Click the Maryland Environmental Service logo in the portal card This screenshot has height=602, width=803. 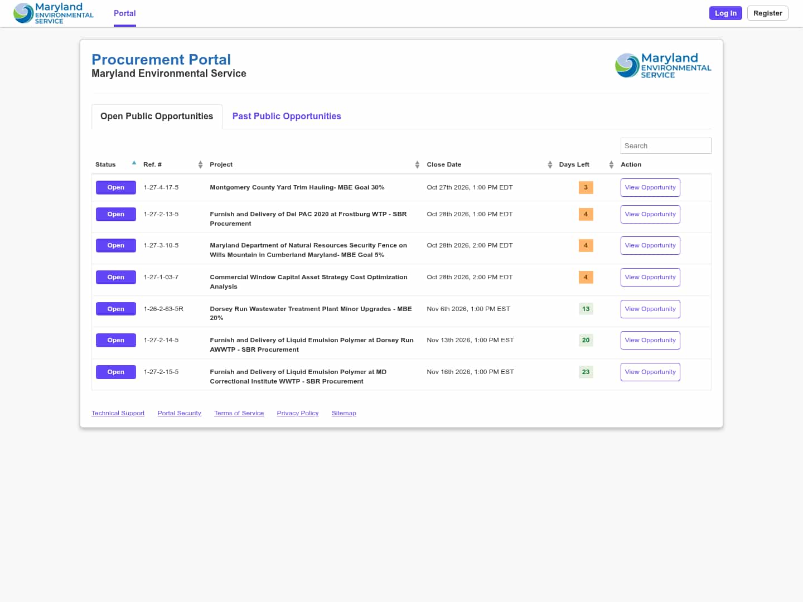(663, 65)
